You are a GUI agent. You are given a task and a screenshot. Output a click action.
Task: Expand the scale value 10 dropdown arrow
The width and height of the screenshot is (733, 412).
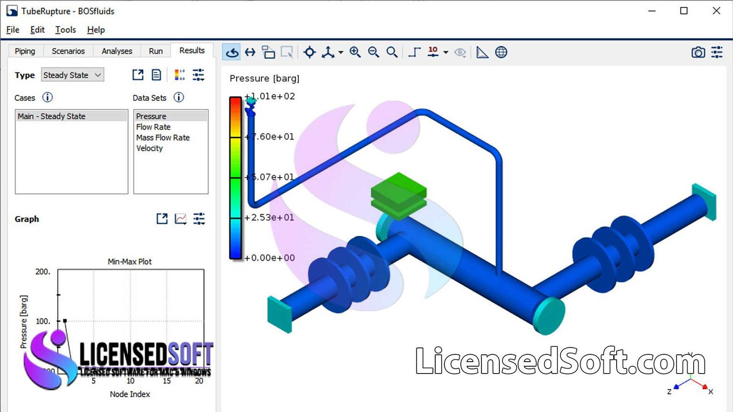click(446, 53)
